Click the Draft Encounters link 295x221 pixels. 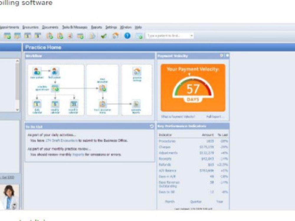point(62,141)
